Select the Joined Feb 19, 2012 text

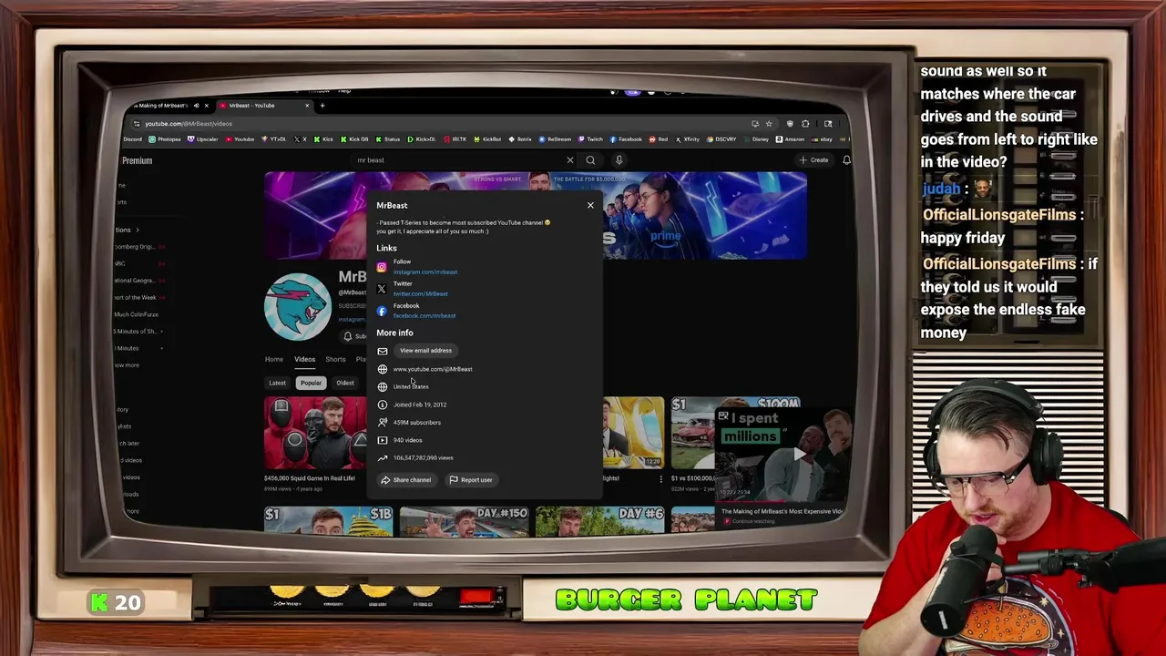[420, 405]
